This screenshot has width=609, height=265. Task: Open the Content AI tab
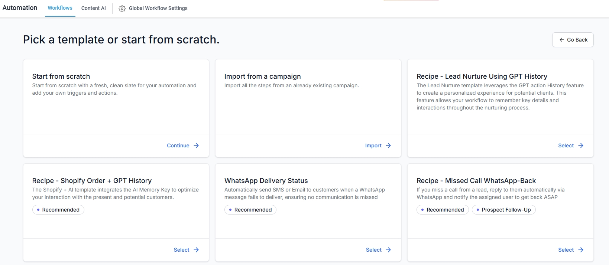pyautogui.click(x=93, y=8)
